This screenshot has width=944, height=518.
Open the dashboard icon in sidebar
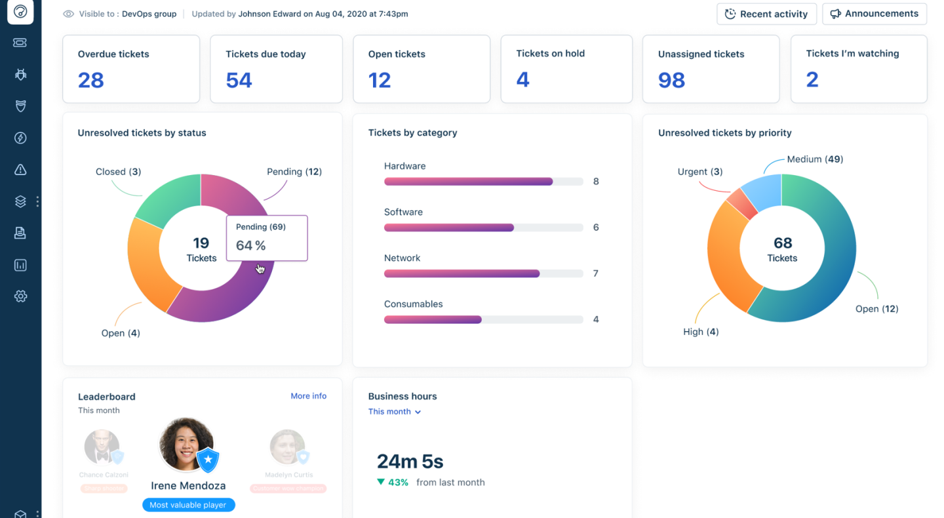click(20, 12)
